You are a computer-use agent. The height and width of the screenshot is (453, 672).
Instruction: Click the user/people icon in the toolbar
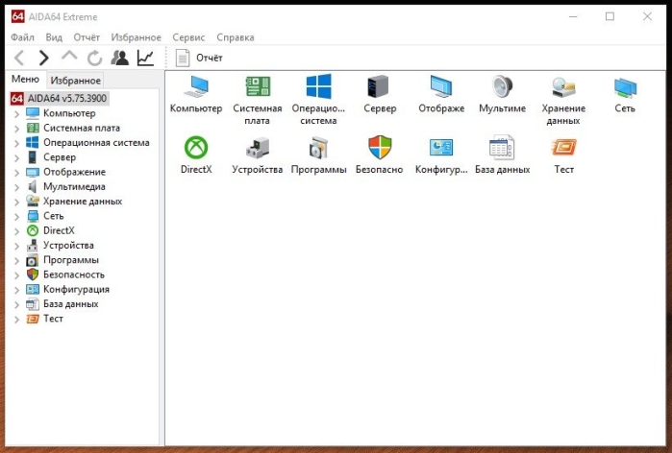pos(119,58)
